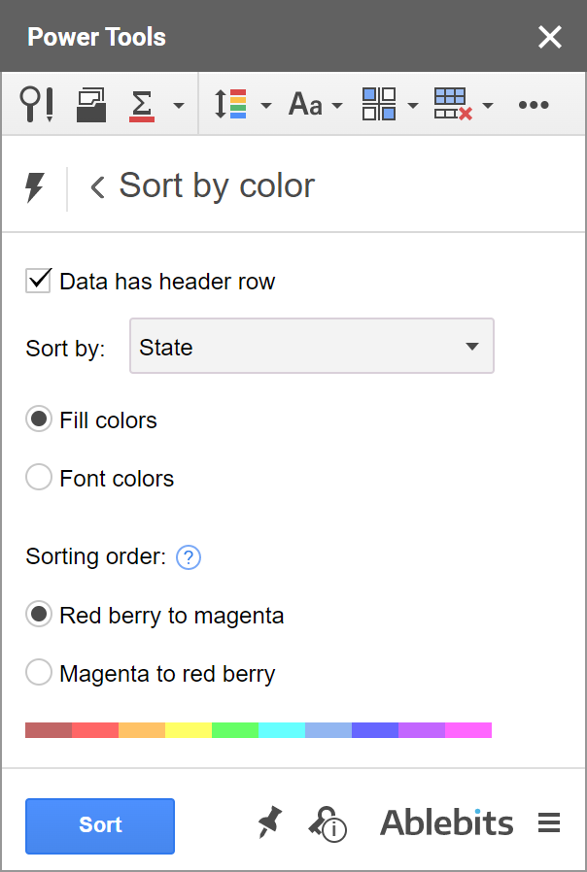This screenshot has height=872, width=587.
Task: Click the Sigma formulas tool
Action: (x=144, y=104)
